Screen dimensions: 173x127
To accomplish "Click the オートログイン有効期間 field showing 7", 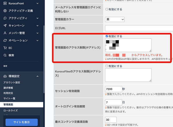I will 114,103.
